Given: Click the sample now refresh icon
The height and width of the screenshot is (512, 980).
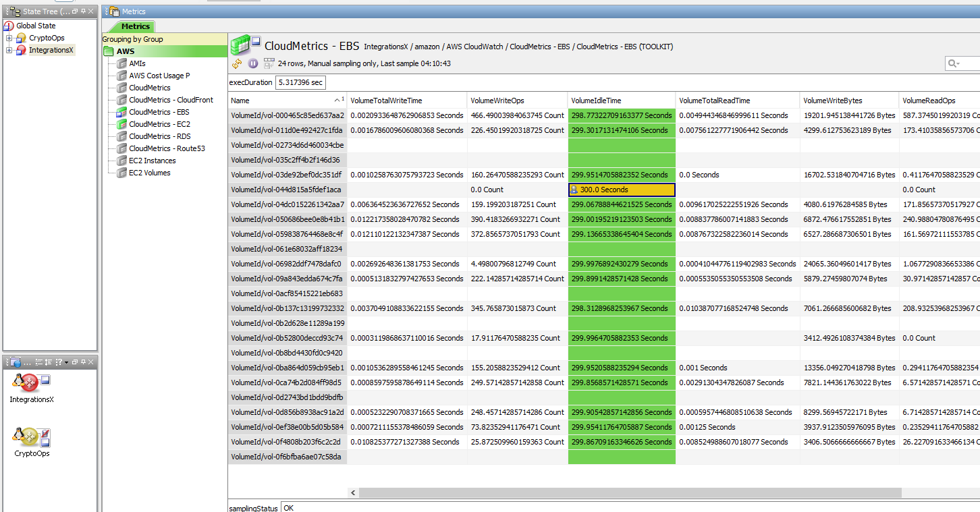Looking at the screenshot, I should tap(237, 63).
